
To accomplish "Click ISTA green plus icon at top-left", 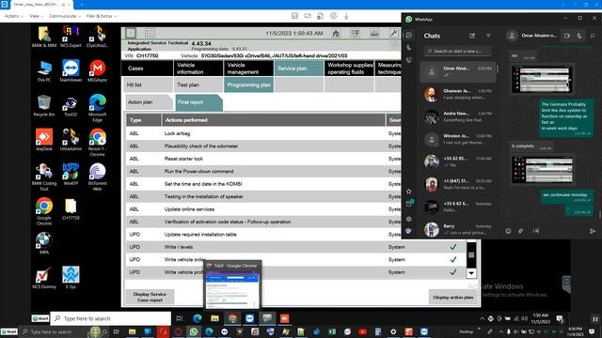I will (x=131, y=33).
